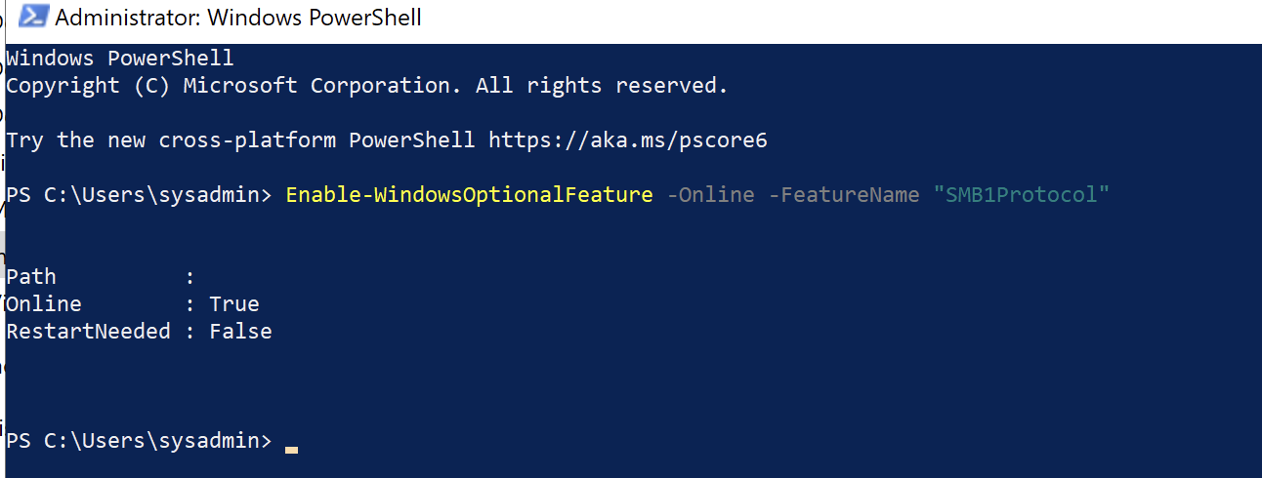Open the PowerShell icon system menu
The width and height of the screenshot is (1262, 478).
point(34,18)
